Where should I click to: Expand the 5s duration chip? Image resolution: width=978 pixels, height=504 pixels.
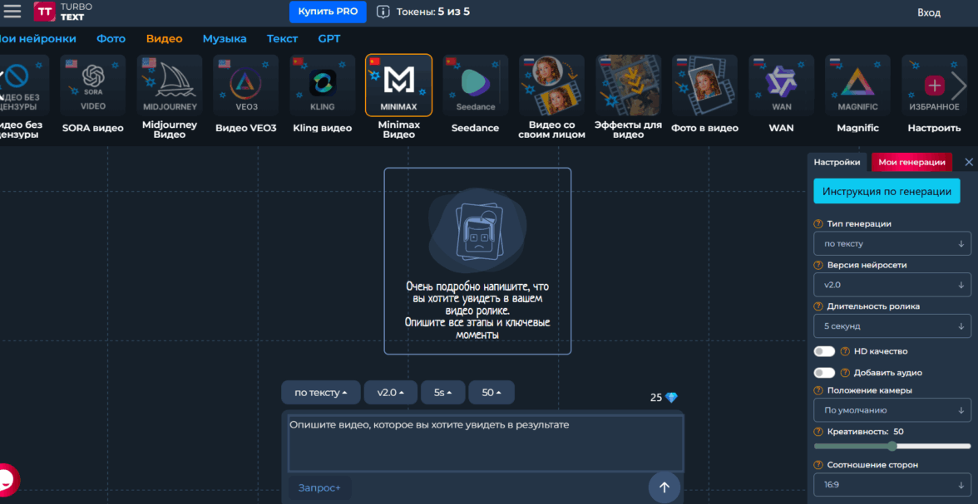[442, 393]
